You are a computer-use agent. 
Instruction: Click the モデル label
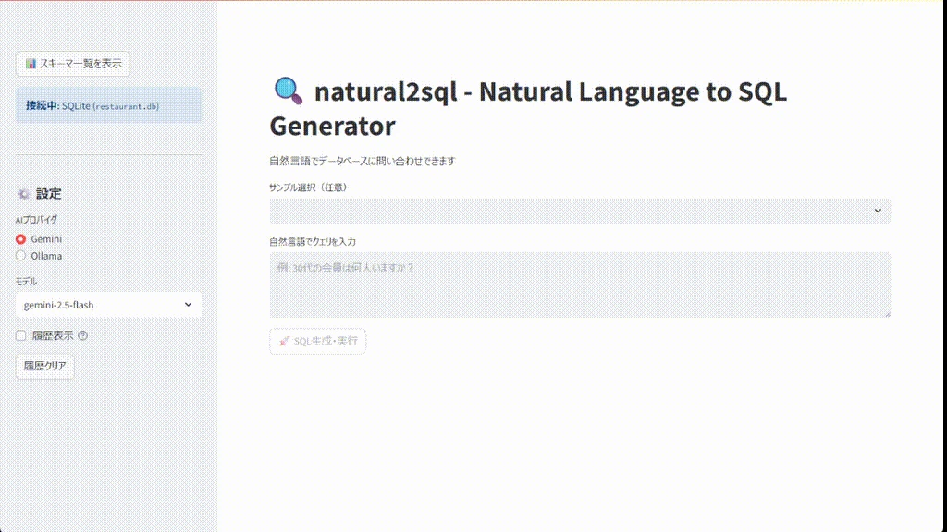[x=26, y=281]
